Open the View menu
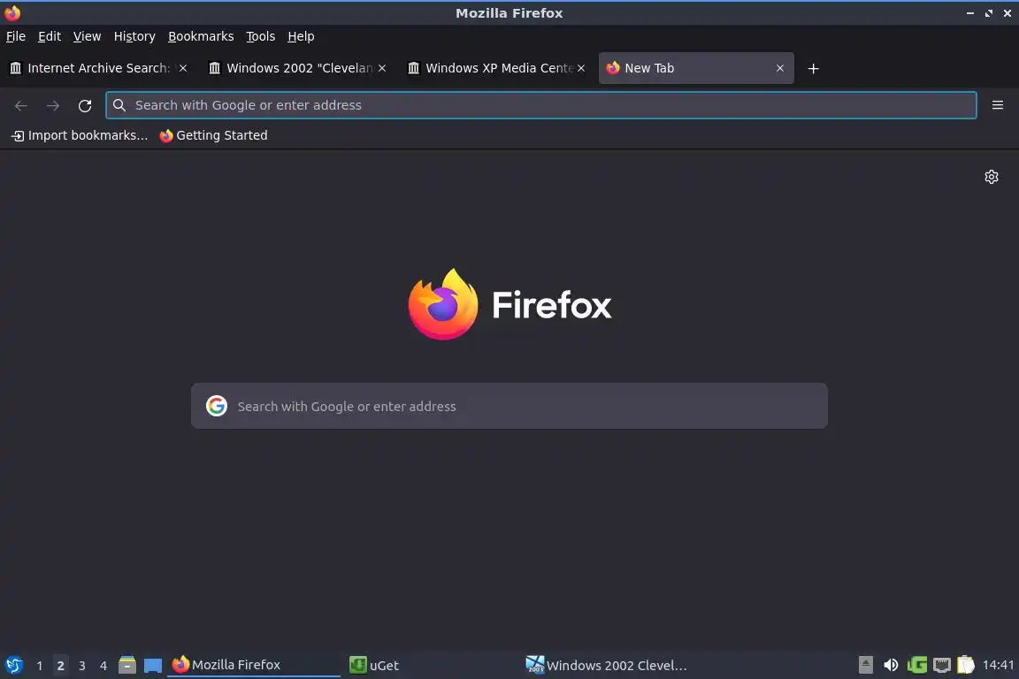The height and width of the screenshot is (679, 1019). point(87,36)
